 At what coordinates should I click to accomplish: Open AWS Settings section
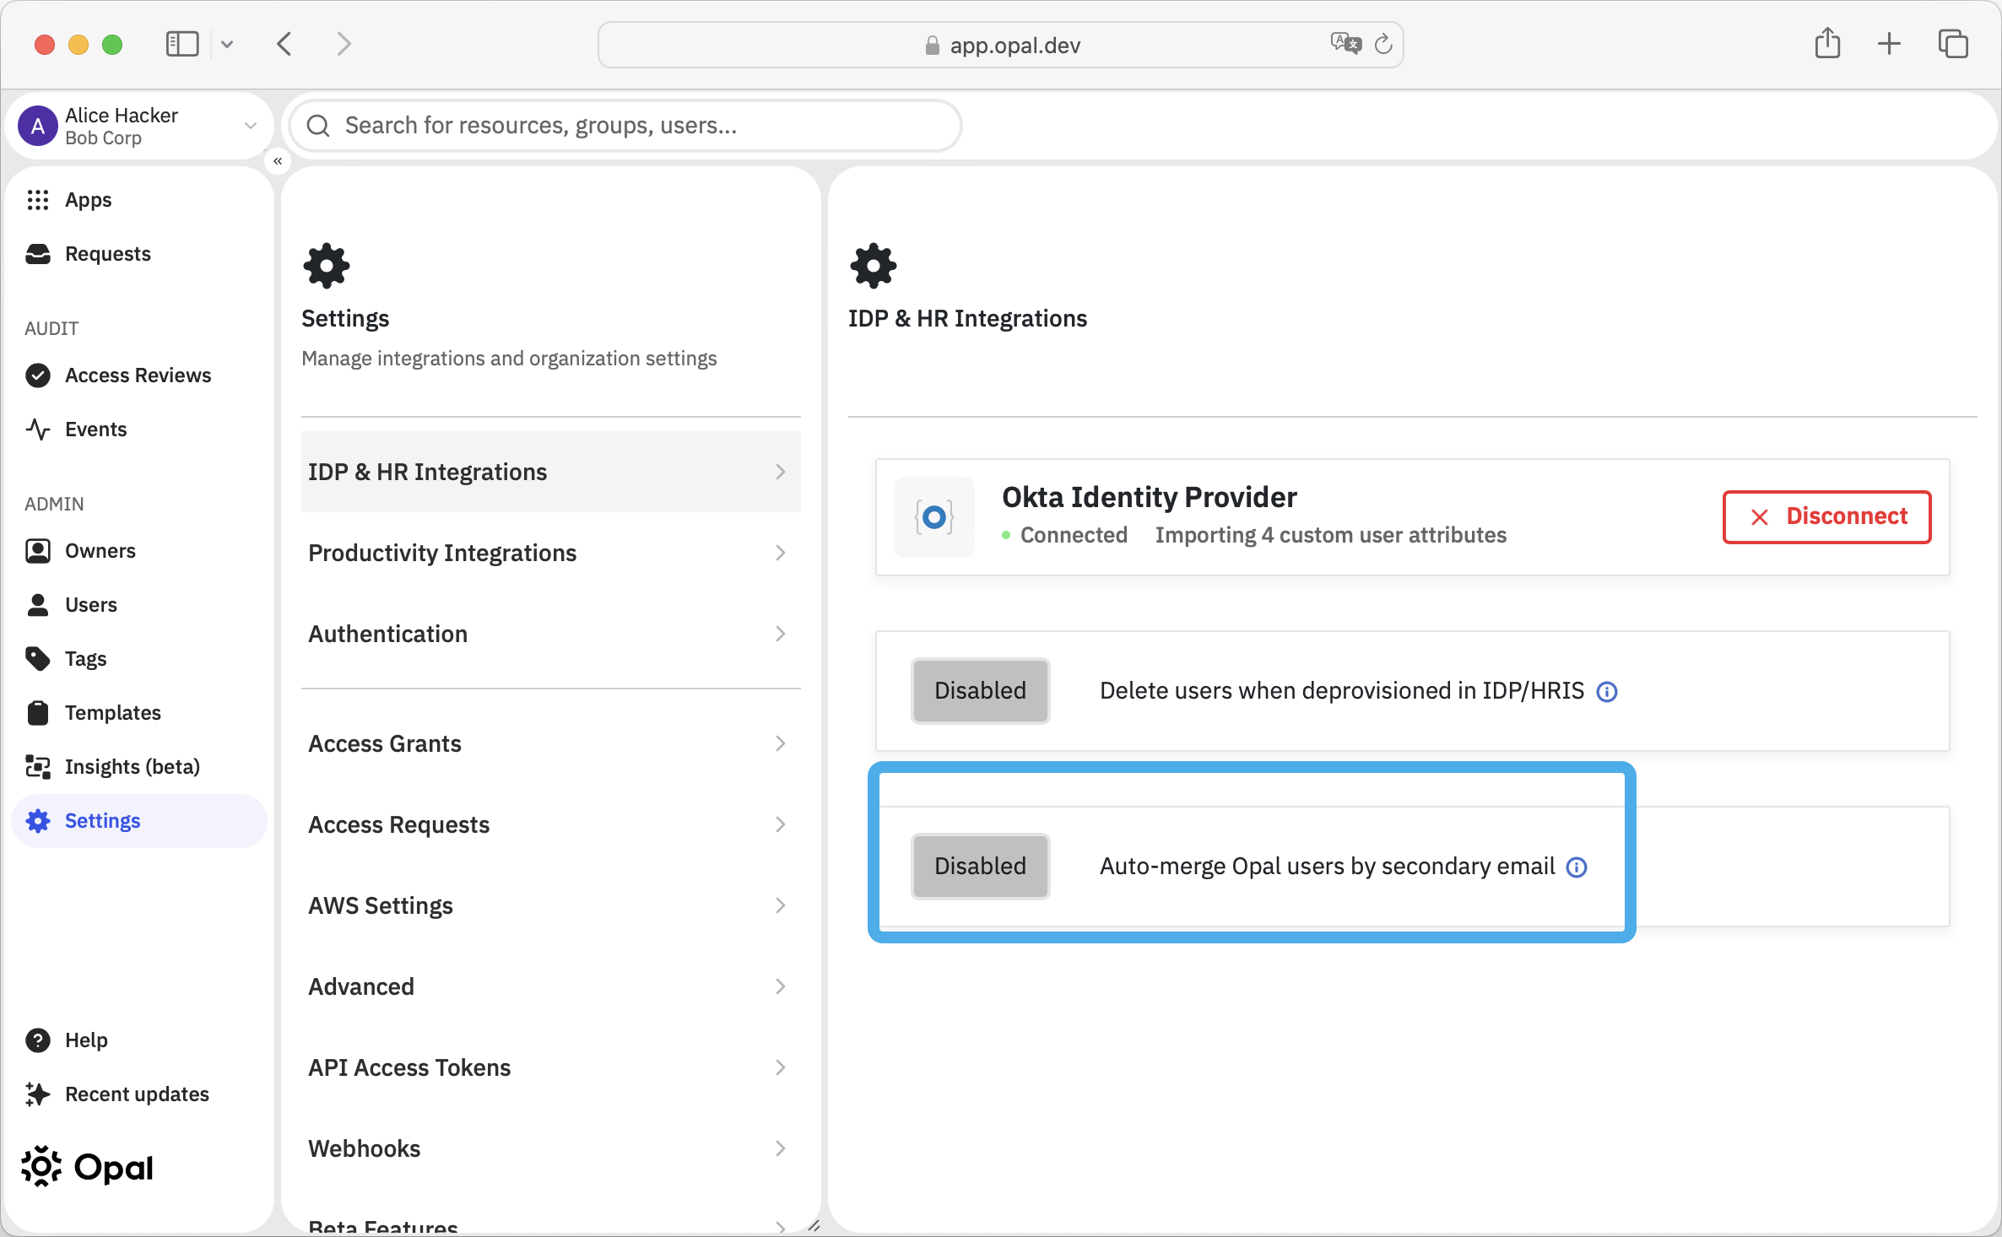550,905
